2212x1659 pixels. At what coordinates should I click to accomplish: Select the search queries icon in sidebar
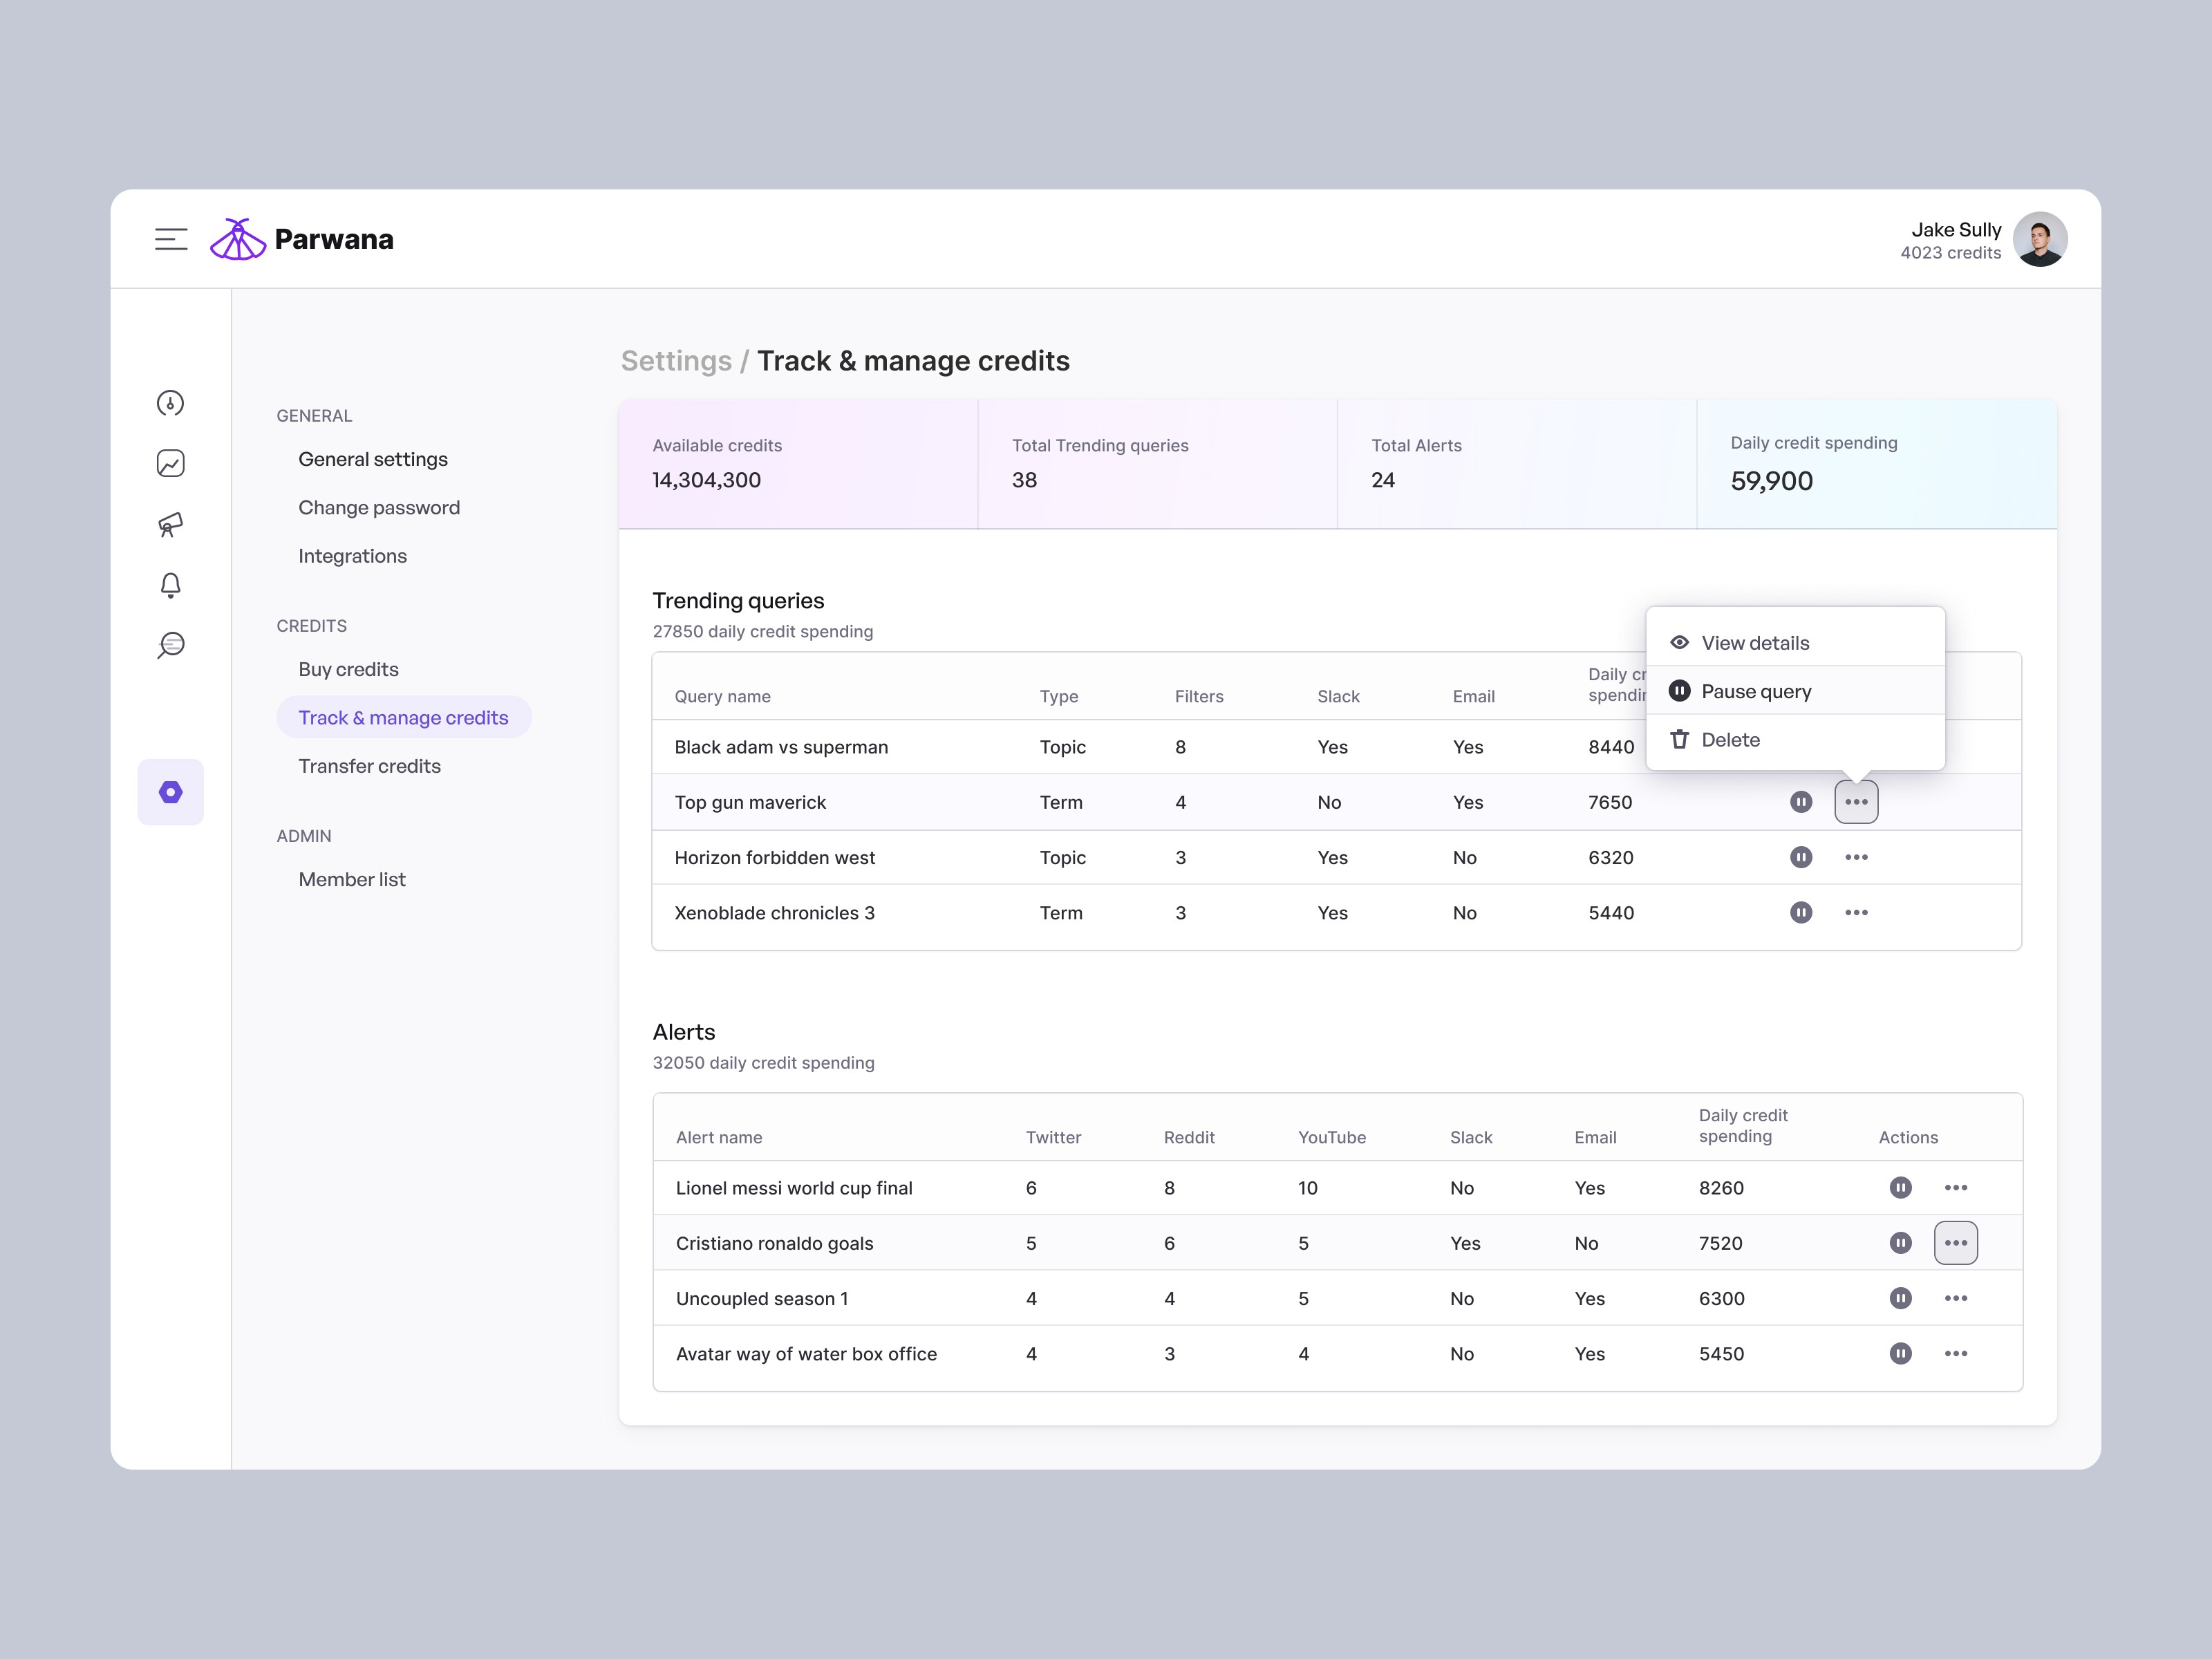point(170,645)
